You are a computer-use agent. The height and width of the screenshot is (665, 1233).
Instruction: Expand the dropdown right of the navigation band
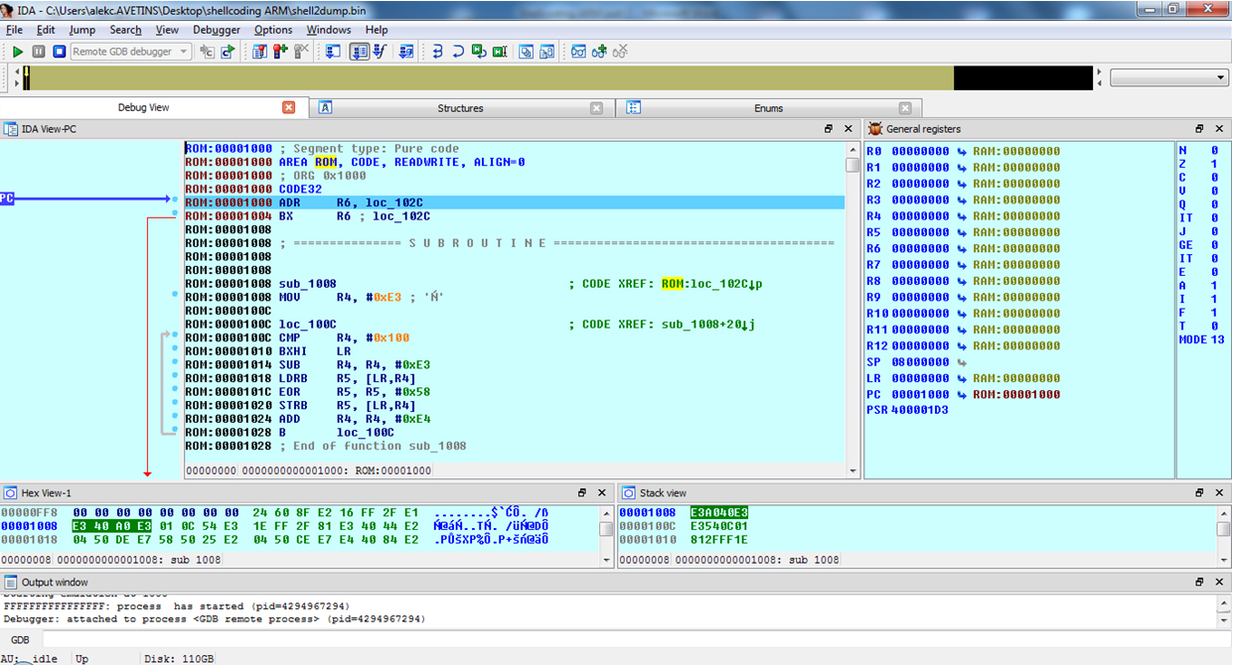pyautogui.click(x=1221, y=77)
